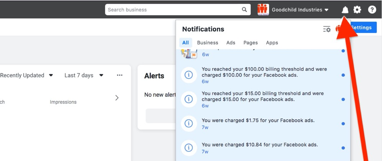The image size is (382, 161).
Task: Toggle unread dot on $15.00 billing notification
Action: 343,100
